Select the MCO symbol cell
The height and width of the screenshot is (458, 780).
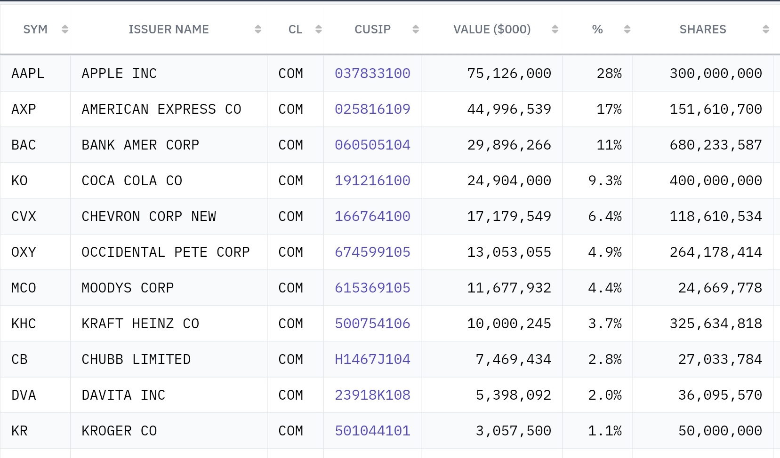[35, 288]
